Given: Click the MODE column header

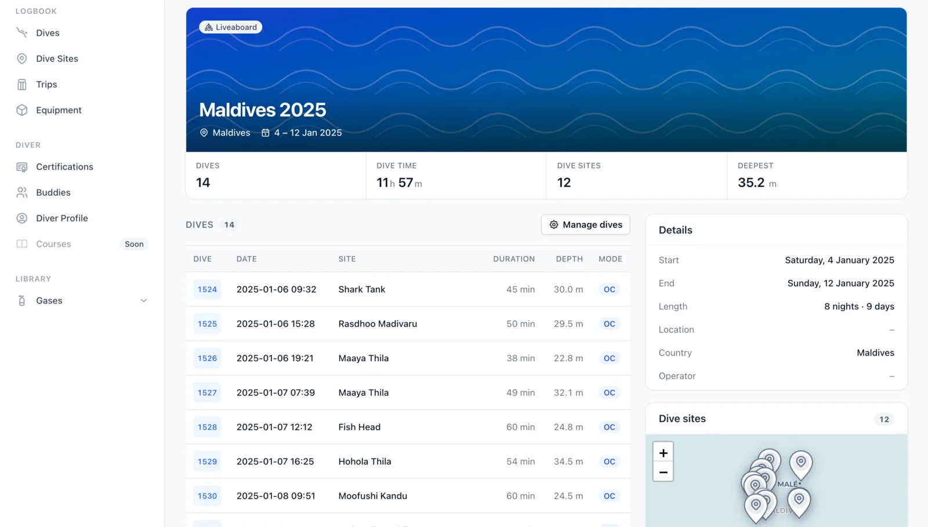Looking at the screenshot, I should point(610,259).
